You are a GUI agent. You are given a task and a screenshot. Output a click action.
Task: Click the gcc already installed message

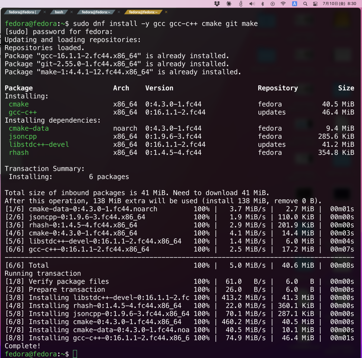click(x=117, y=56)
